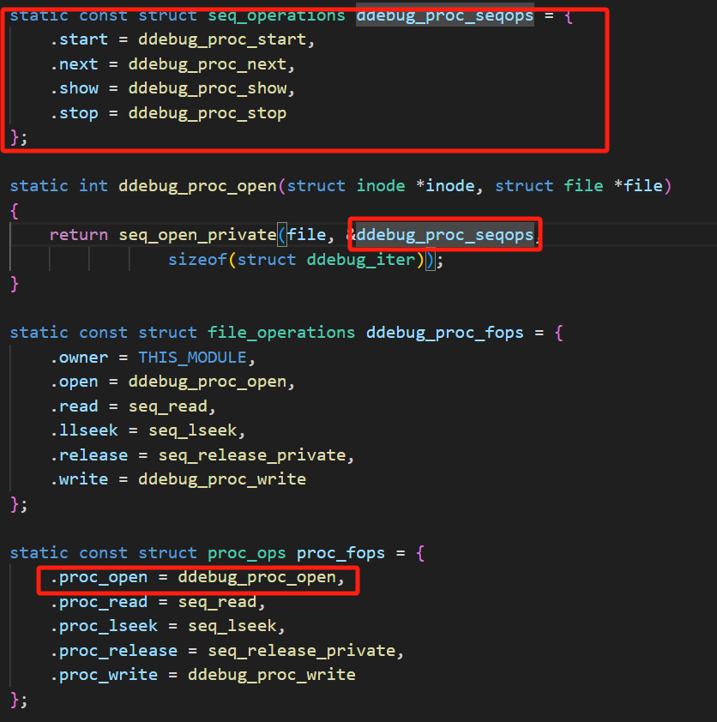Click the .proc_lseek field name

tap(104, 626)
